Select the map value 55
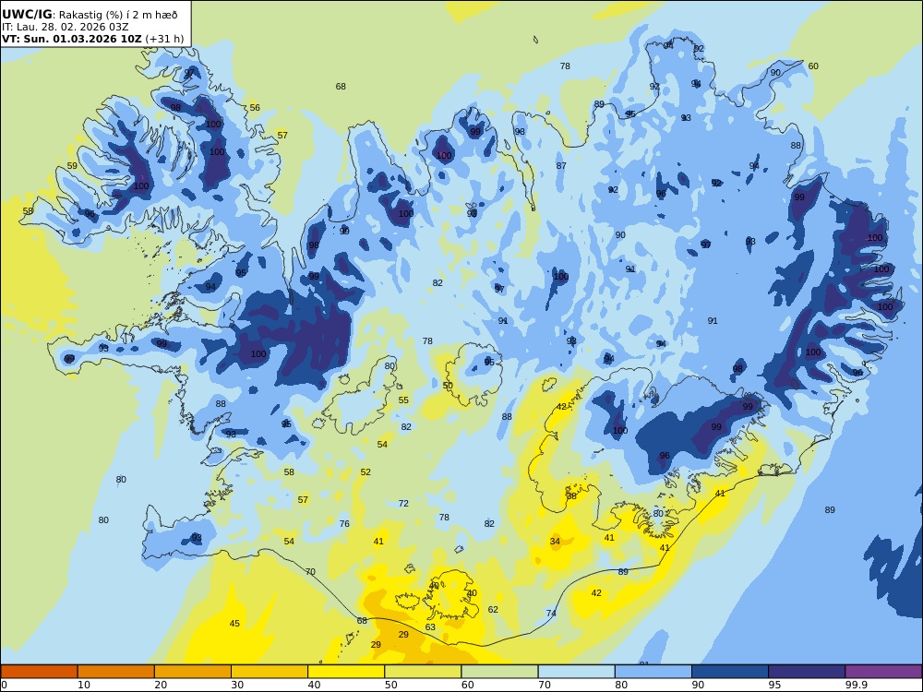Viewport: 923px width, 692px height. 403,400
